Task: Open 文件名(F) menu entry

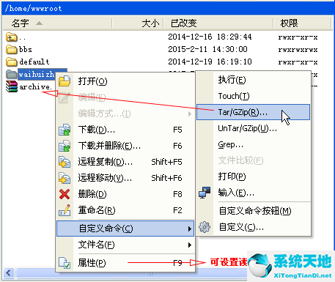Action: (x=125, y=245)
